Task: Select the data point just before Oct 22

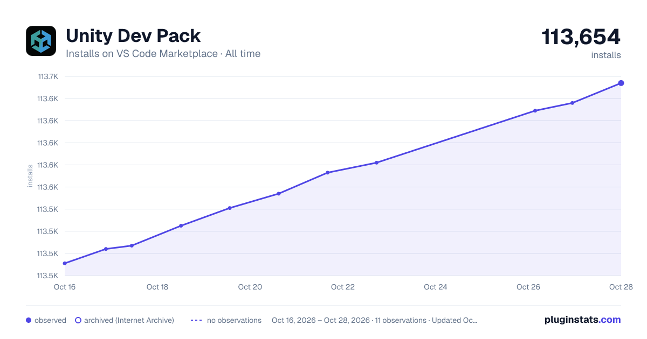Action: click(327, 173)
